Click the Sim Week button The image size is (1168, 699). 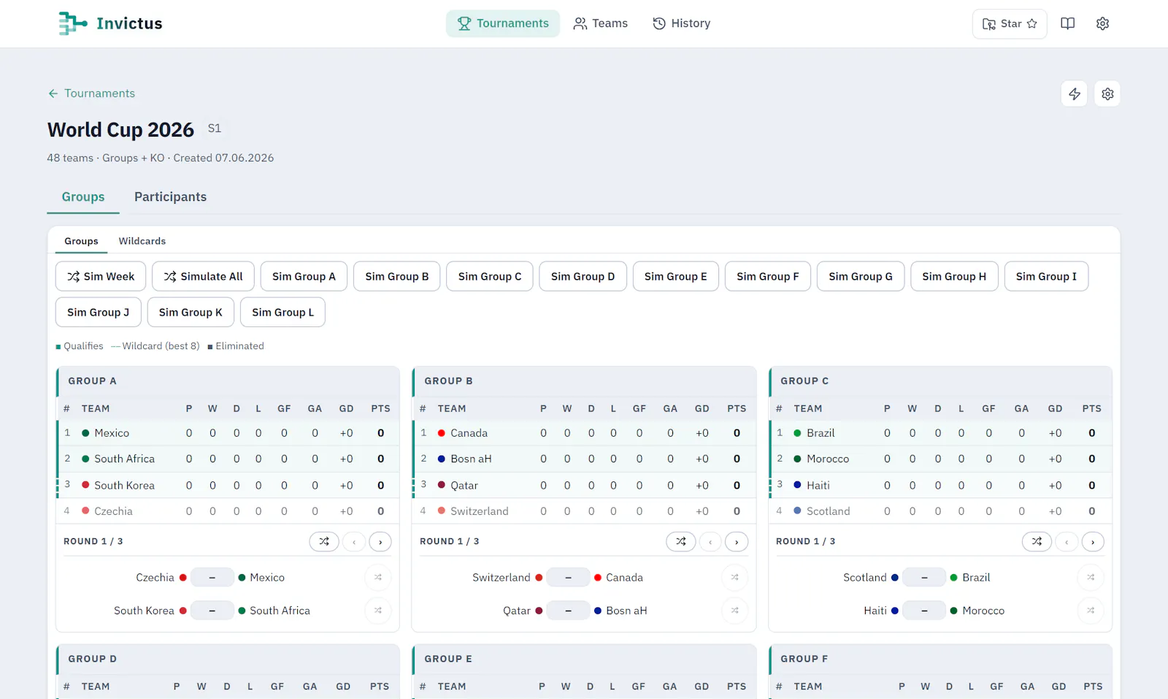click(x=101, y=277)
